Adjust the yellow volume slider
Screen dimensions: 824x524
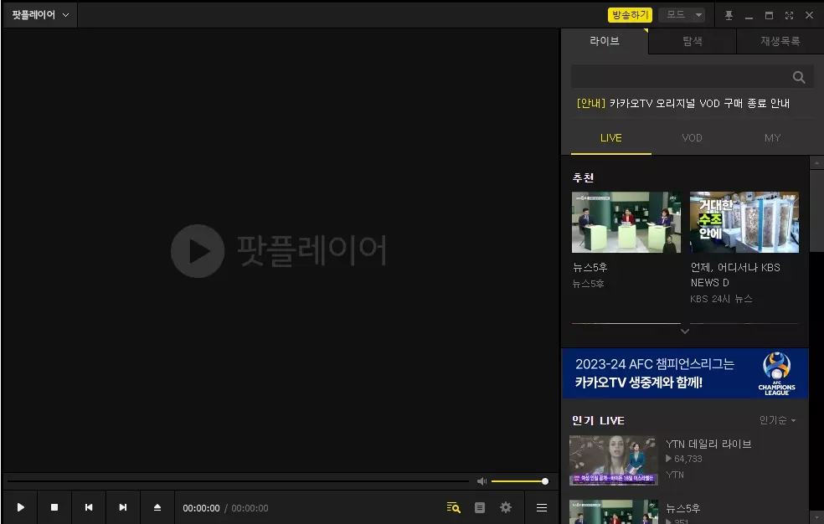520,481
